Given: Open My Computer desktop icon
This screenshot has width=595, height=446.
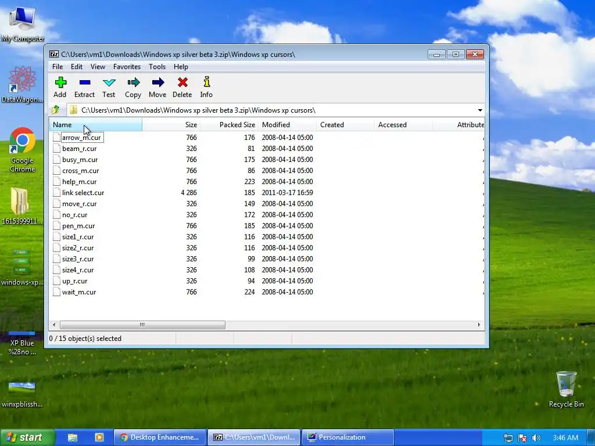Looking at the screenshot, I should [x=23, y=23].
